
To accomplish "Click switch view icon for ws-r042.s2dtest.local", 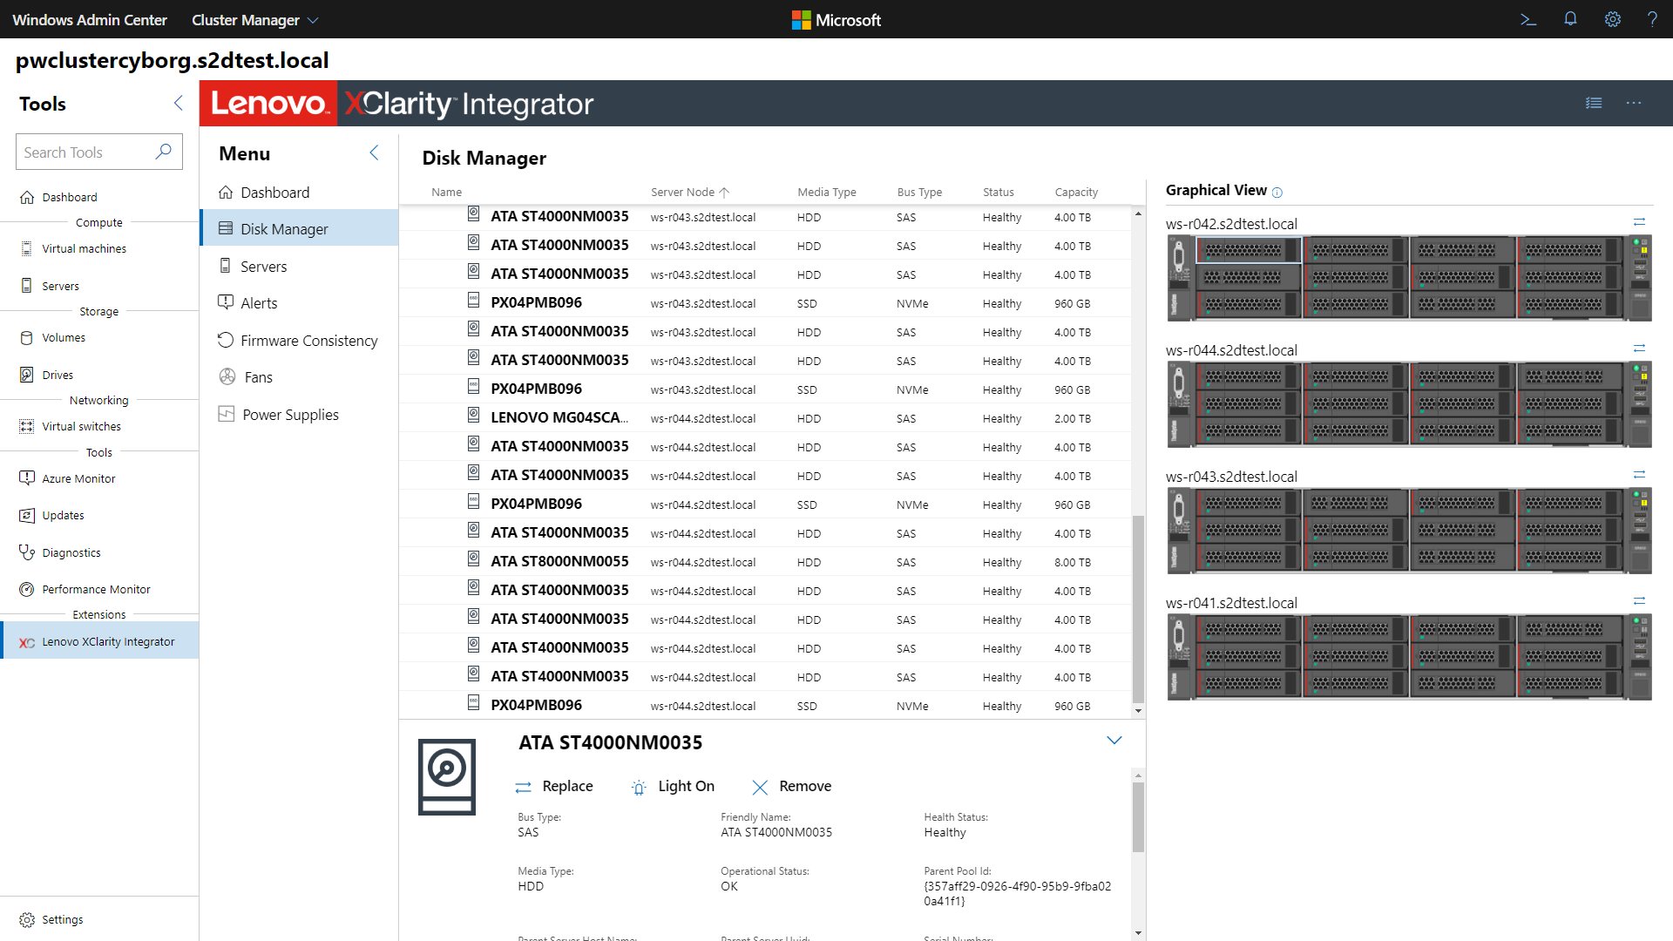I will (1639, 222).
